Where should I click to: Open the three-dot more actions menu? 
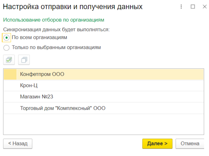181,7
